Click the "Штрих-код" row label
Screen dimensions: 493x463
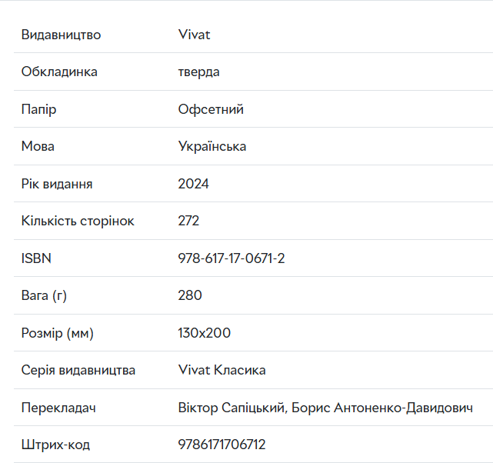55,445
